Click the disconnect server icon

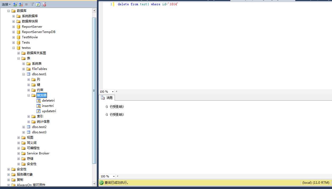(x=21, y=4)
